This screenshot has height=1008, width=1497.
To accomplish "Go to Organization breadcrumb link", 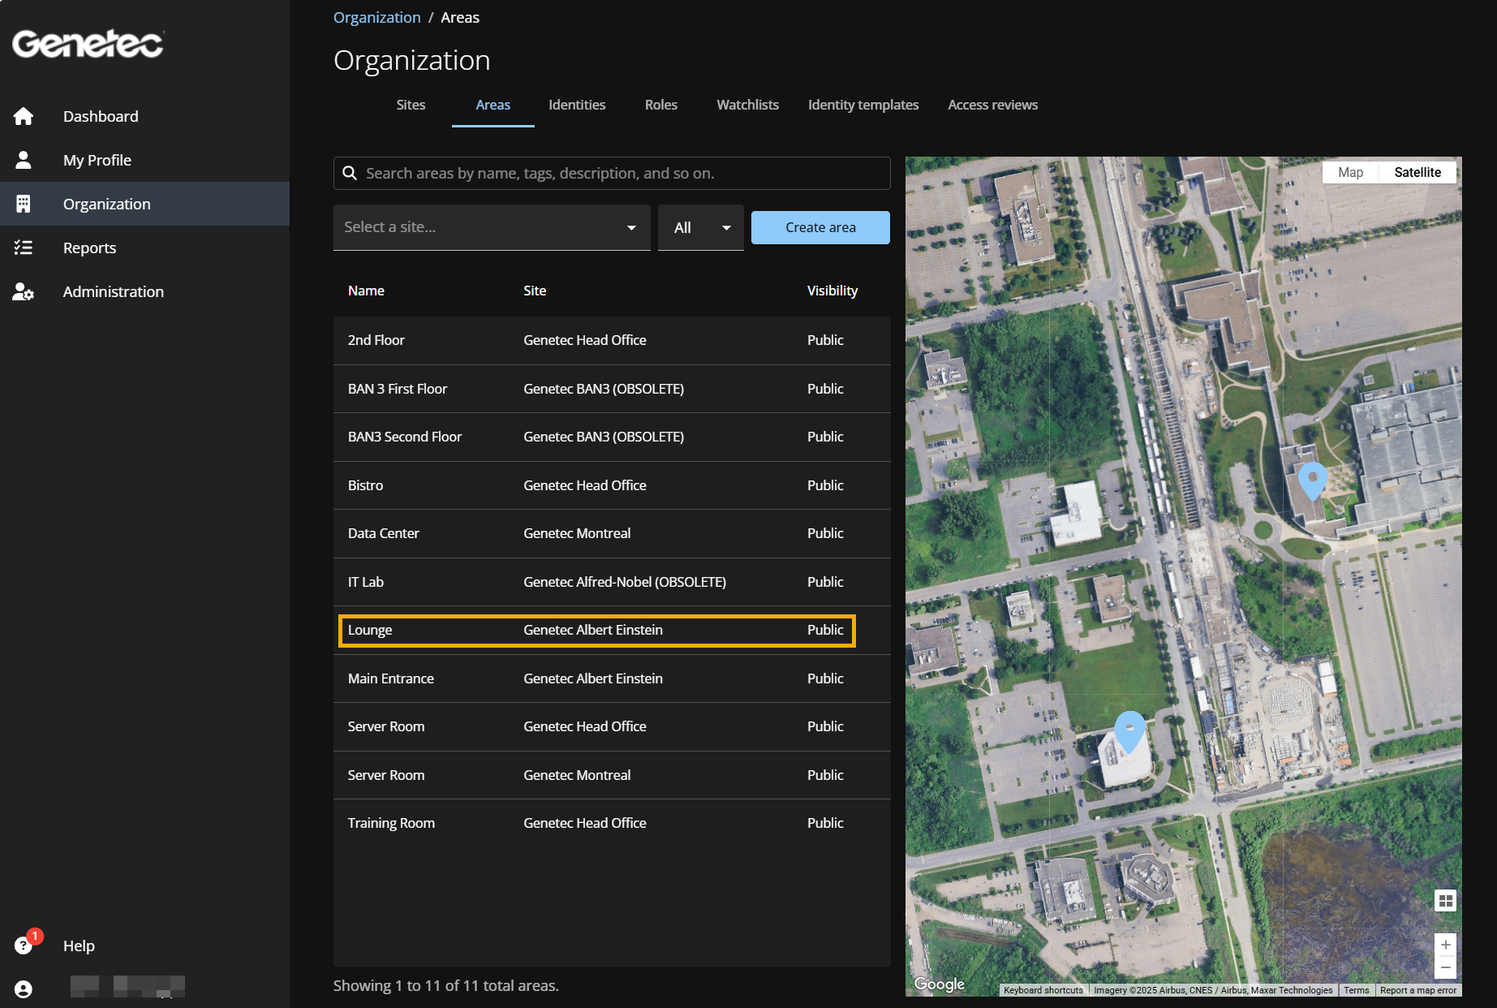I will click(x=376, y=17).
